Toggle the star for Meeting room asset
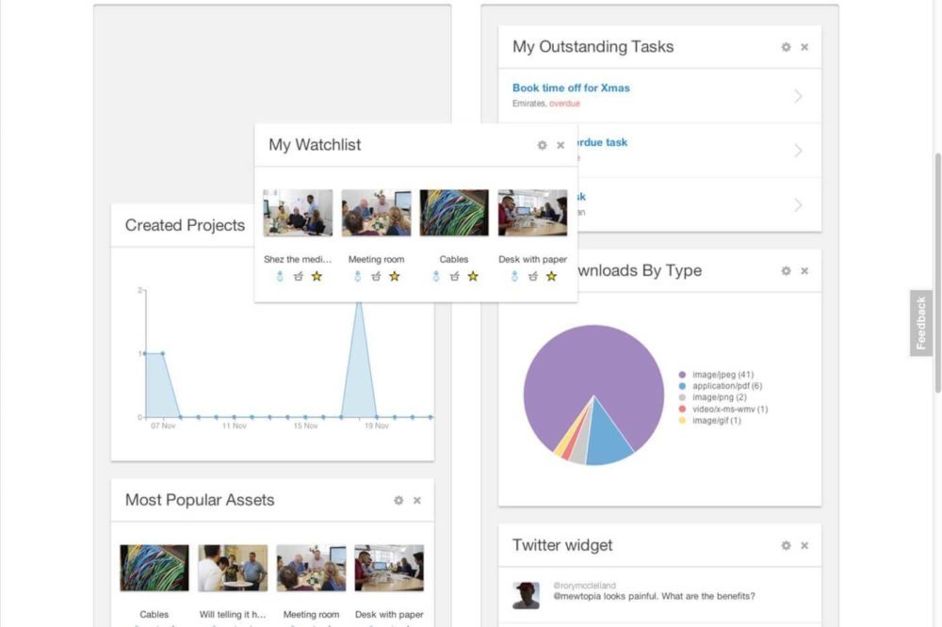 (x=395, y=276)
